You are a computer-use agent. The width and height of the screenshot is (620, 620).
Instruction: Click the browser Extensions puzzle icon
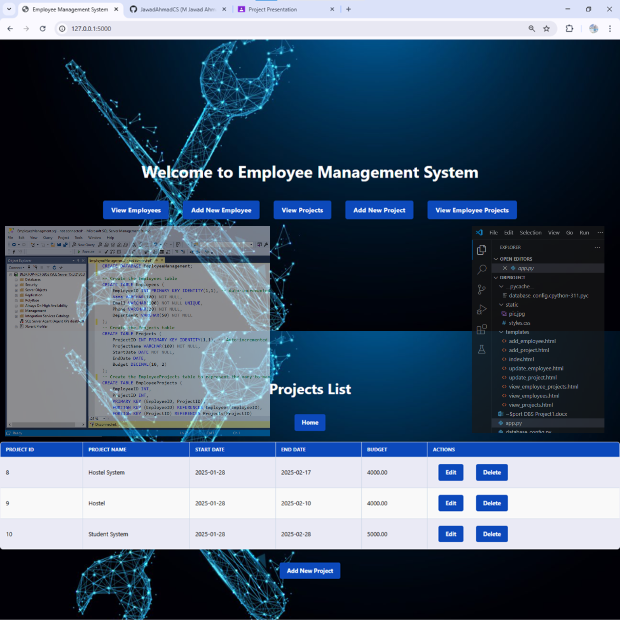(x=569, y=29)
